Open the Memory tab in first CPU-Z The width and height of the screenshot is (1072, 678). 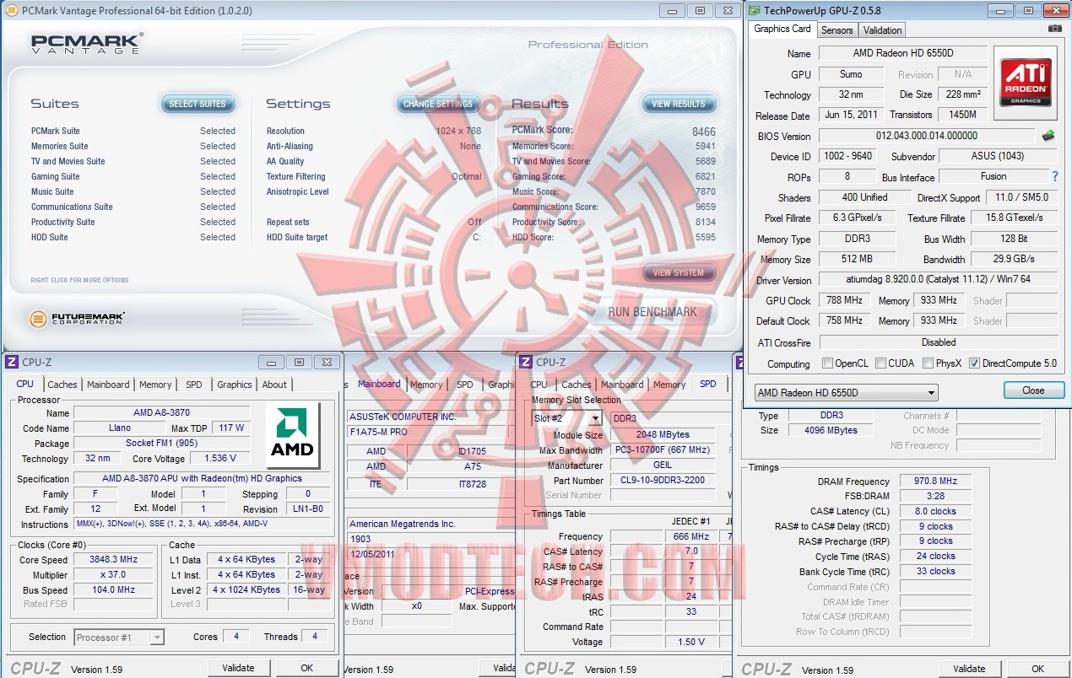click(x=155, y=385)
